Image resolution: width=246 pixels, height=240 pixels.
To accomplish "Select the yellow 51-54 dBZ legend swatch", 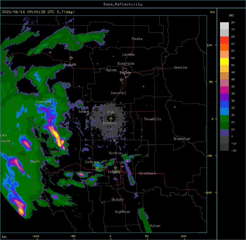I will coord(224,61).
